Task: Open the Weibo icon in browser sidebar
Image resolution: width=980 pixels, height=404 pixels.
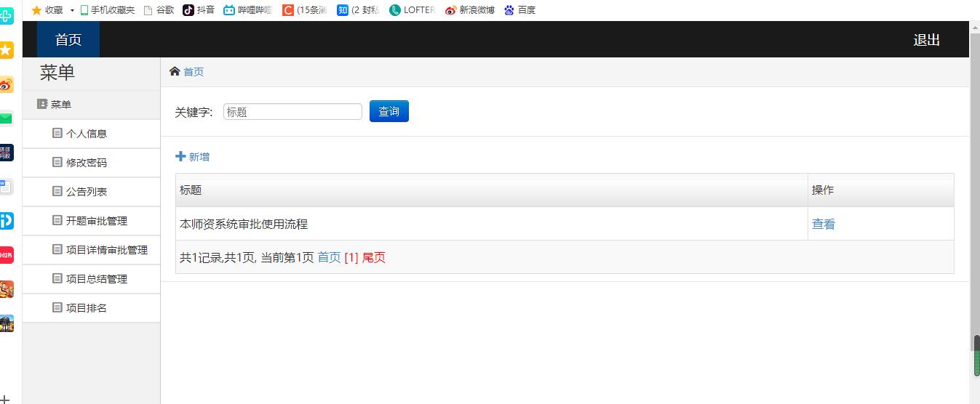Action: 6,84
